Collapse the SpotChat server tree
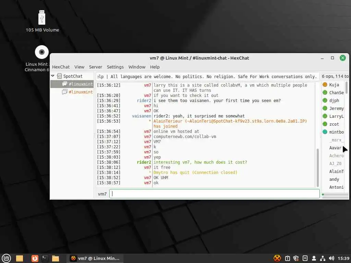The width and height of the screenshot is (351, 263). [53, 76]
